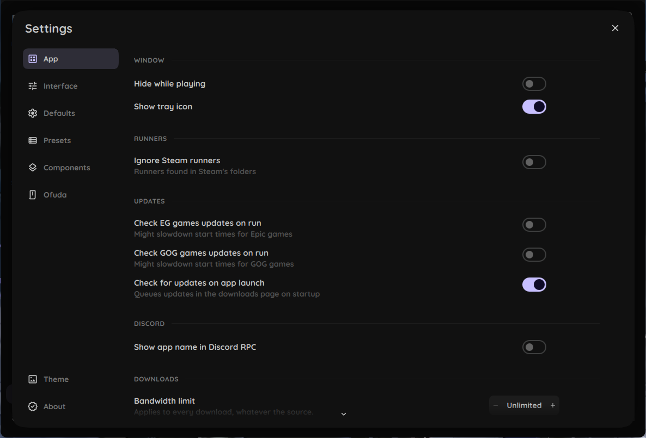Click the Theme image icon

[x=33, y=379]
